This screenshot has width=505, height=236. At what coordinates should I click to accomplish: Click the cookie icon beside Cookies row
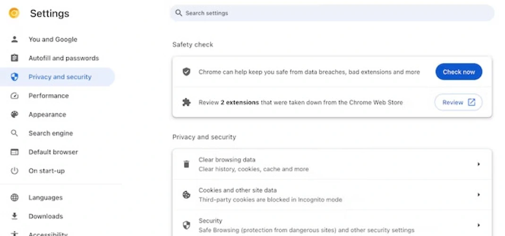[x=187, y=194]
